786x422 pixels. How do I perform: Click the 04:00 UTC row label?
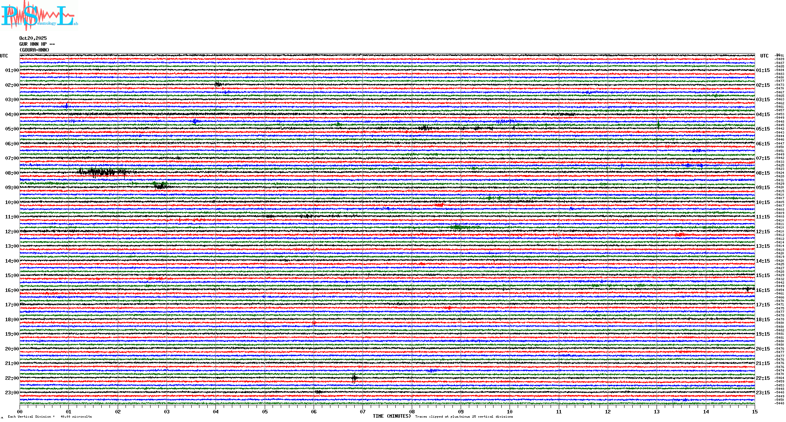click(12, 114)
